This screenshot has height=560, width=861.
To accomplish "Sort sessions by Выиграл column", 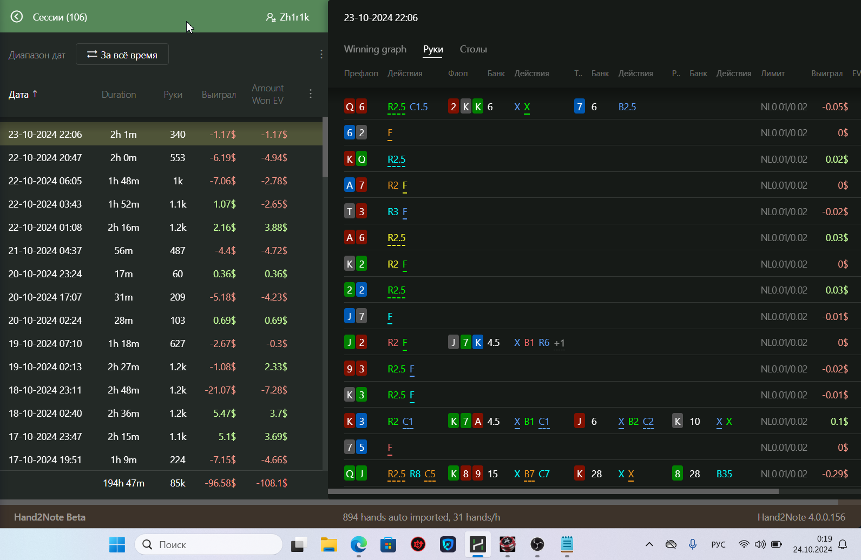I will pyautogui.click(x=219, y=94).
